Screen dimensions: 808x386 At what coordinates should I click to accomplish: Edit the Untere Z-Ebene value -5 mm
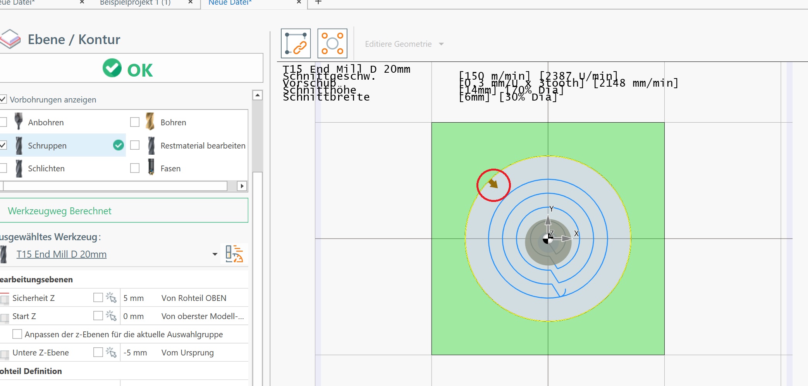pyautogui.click(x=135, y=352)
